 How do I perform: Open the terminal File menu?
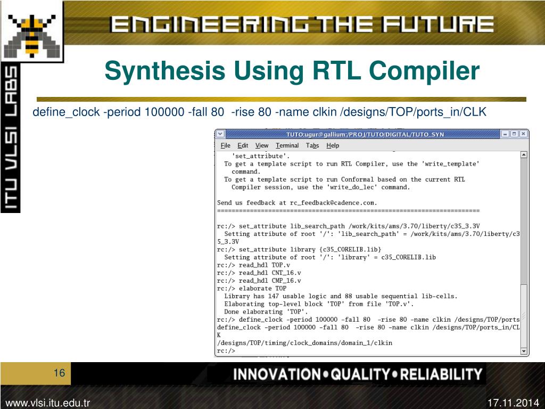[225, 145]
